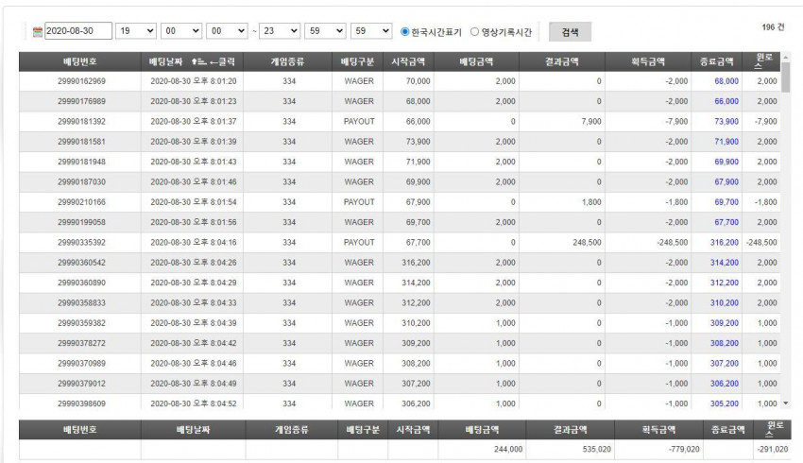Select the 영상기록시간 radio button
Image resolution: width=803 pixels, height=463 pixels.
click(x=475, y=32)
